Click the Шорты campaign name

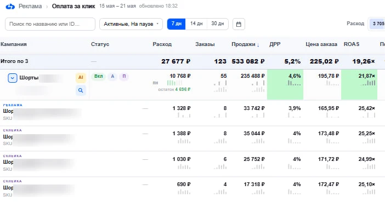click(x=29, y=78)
